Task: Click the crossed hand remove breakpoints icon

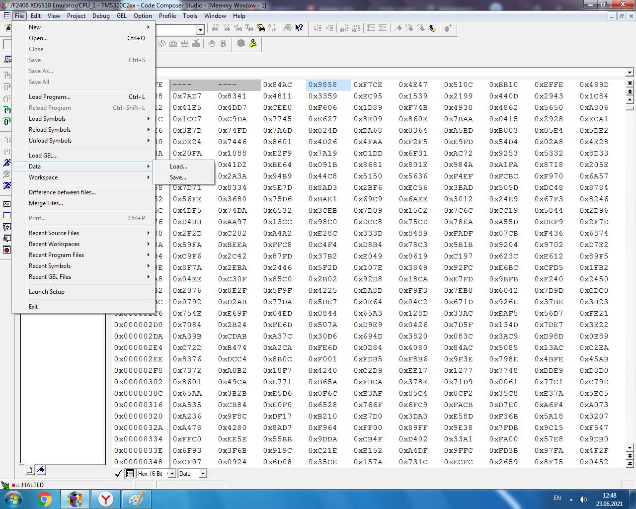Action: point(223,44)
